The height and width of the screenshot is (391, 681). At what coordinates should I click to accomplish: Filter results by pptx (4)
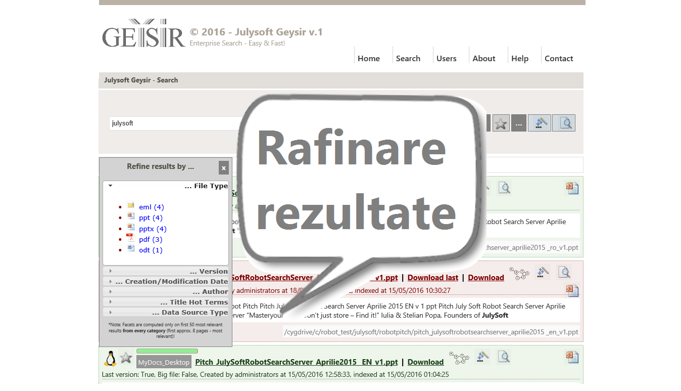(x=153, y=229)
